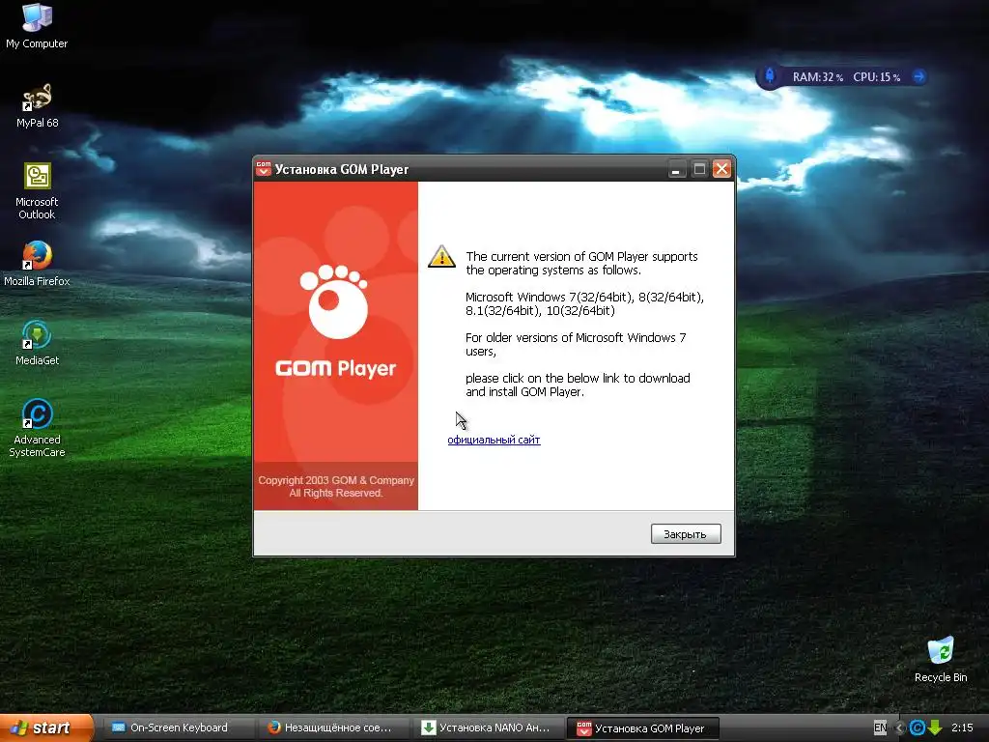Screen dimensions: 989x742
Task: Launch MyPal 68 browser shortcut
Action: tap(37, 105)
